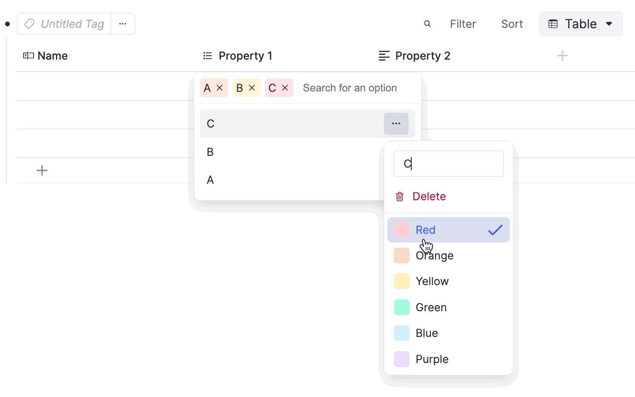This screenshot has width=635, height=397.
Task: Click the trash Delete icon
Action: point(399,197)
